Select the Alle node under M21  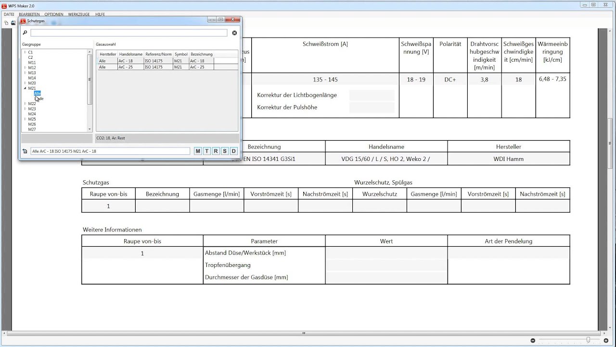pos(38,93)
